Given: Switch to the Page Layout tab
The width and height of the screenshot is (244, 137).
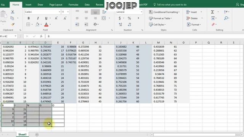Looking at the screenshot, I should (x=56, y=5).
